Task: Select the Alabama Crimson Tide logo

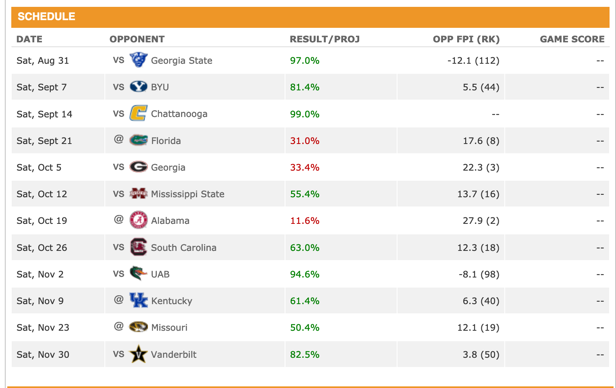Action: (138, 220)
